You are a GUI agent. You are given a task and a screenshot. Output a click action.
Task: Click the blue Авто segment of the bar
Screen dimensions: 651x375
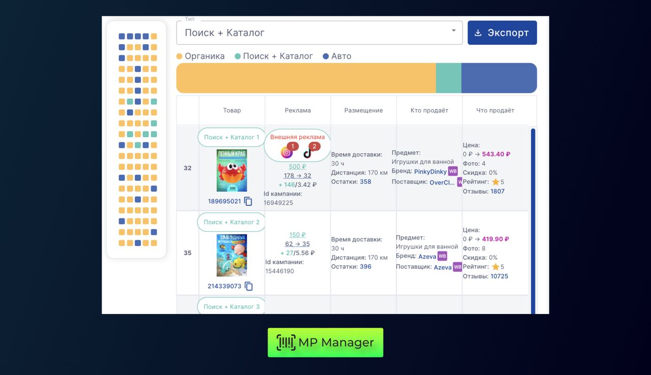coord(498,78)
